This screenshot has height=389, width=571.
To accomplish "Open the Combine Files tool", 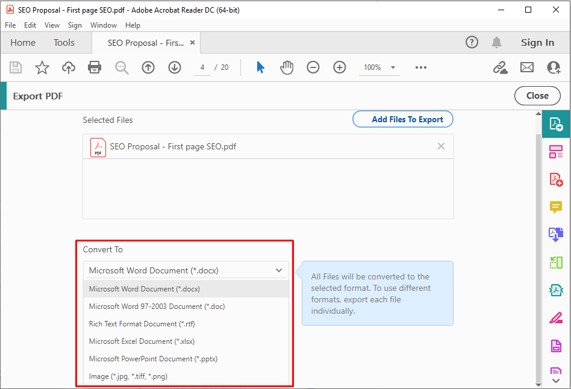I will pyautogui.click(x=555, y=234).
